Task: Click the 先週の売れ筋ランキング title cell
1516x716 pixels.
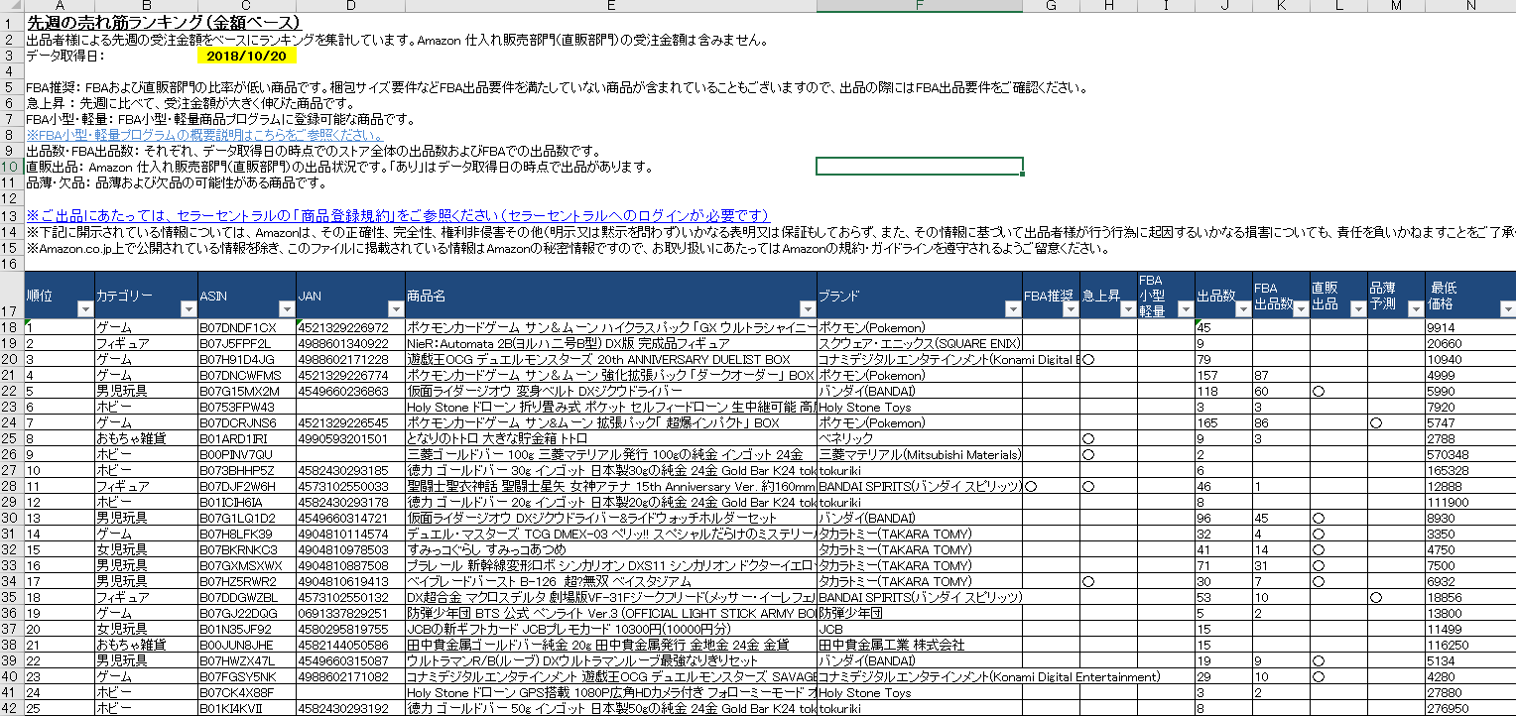Action: [164, 23]
